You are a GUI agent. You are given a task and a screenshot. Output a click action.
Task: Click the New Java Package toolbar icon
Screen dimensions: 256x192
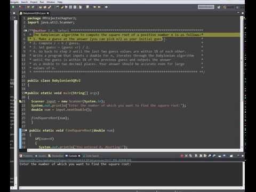coord(28,7)
